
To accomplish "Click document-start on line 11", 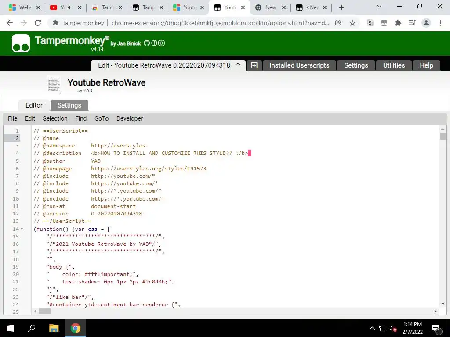I will [113, 206].
